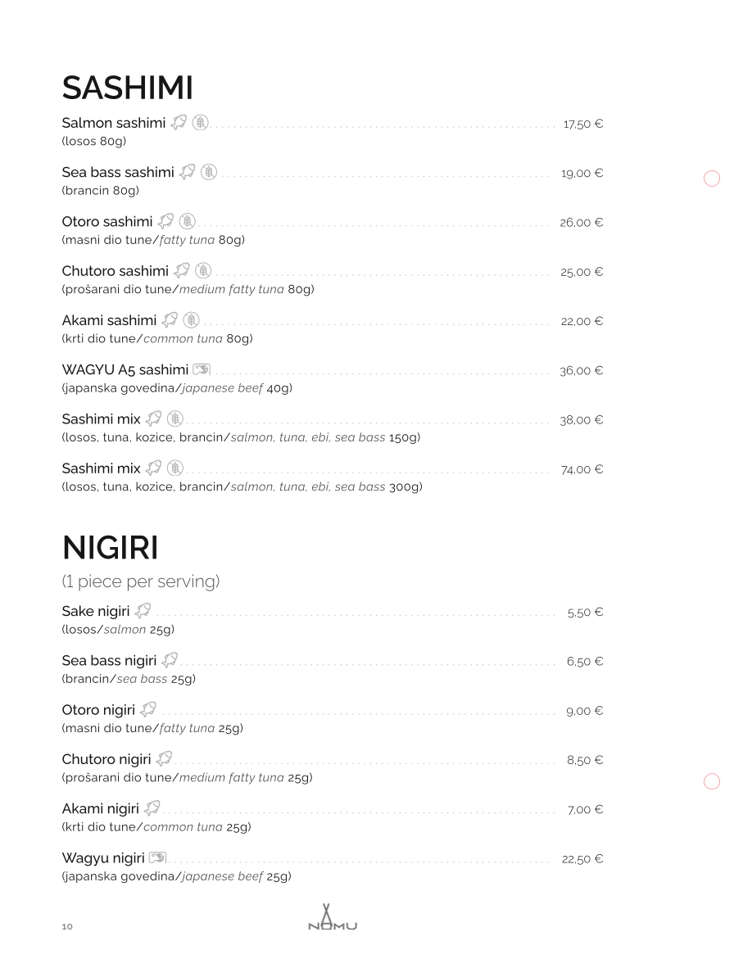743x959 pixels.
Task: Click the fish icon next to Otoro nigiri
Action: (148, 709)
